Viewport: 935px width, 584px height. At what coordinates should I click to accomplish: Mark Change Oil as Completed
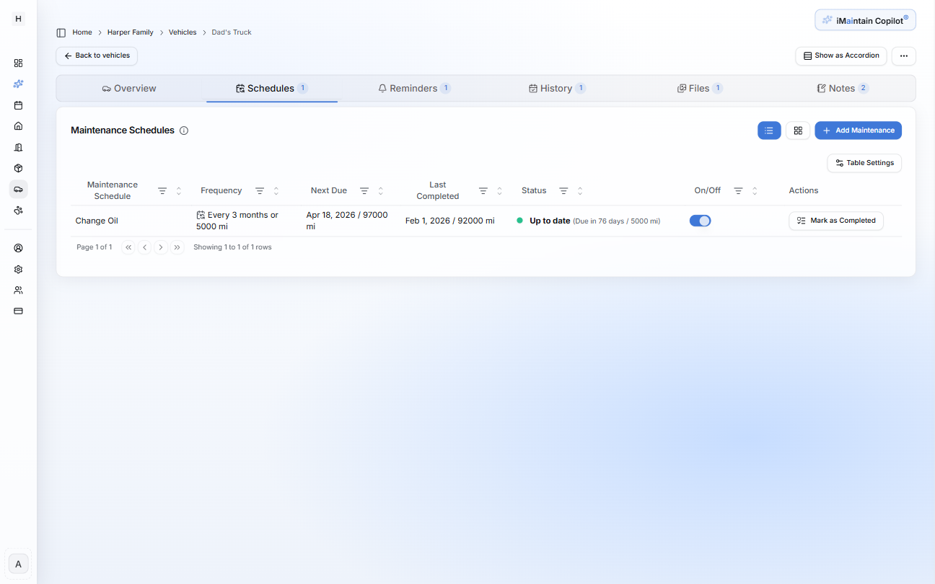[x=835, y=221]
